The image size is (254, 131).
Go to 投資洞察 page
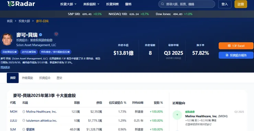click(113, 4)
